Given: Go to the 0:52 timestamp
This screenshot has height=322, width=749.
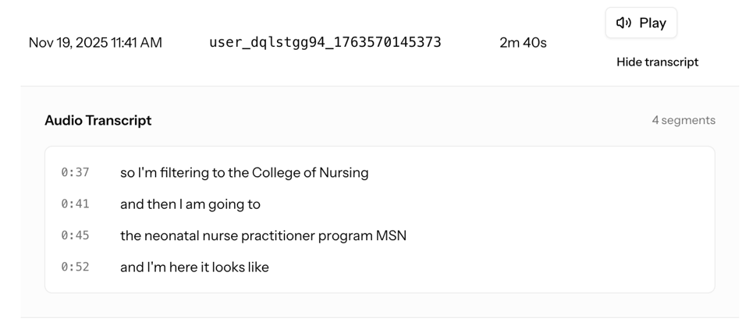Looking at the screenshot, I should [75, 267].
